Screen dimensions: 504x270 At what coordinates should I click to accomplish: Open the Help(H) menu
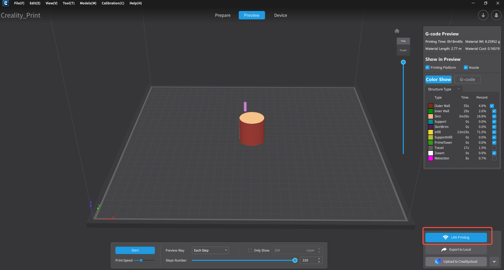click(136, 3)
